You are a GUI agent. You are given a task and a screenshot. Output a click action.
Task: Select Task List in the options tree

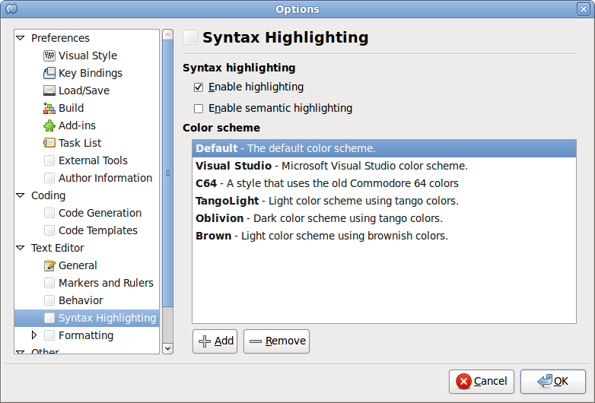(x=80, y=143)
